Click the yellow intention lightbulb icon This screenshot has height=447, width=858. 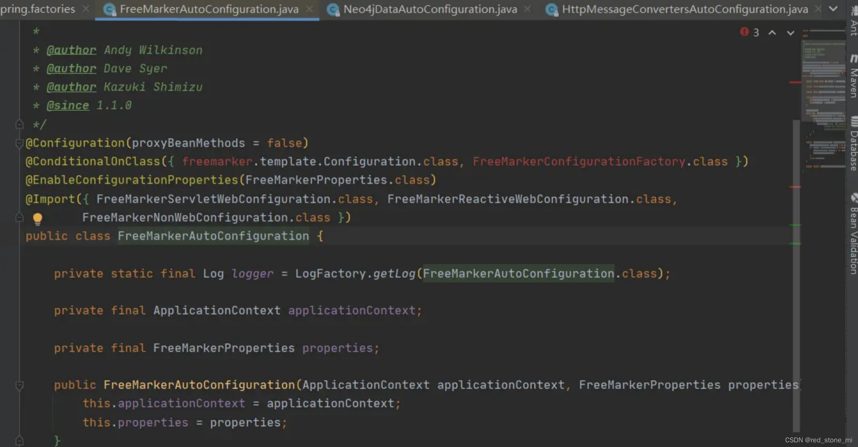pos(37,218)
